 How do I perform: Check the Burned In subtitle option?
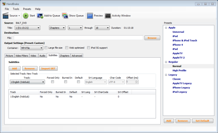point(65,82)
